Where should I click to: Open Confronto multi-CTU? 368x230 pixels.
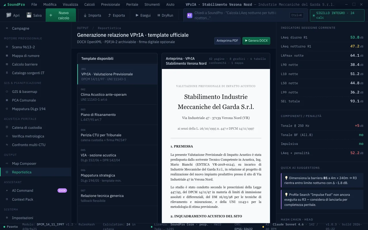pos(35,145)
